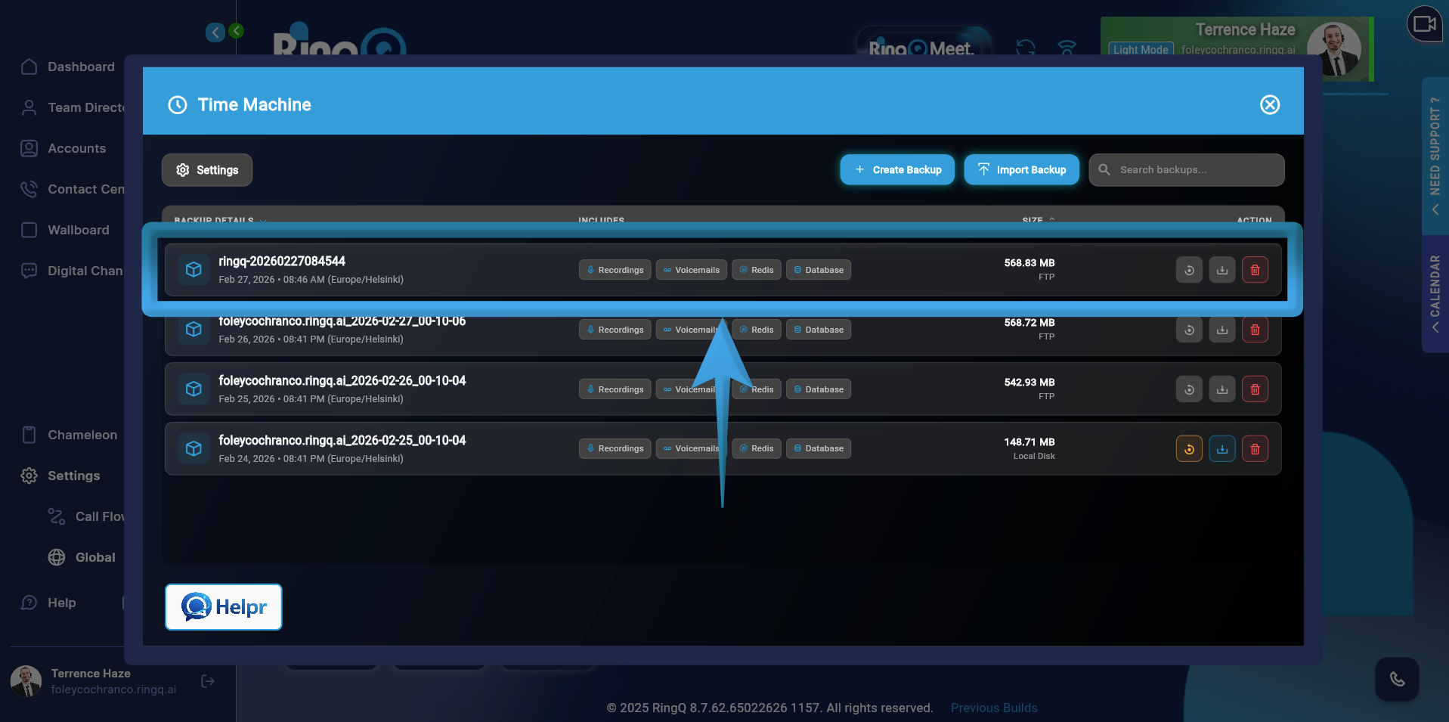Select Accounts from the sidebar
This screenshot has width=1449, height=722.
coord(76,148)
